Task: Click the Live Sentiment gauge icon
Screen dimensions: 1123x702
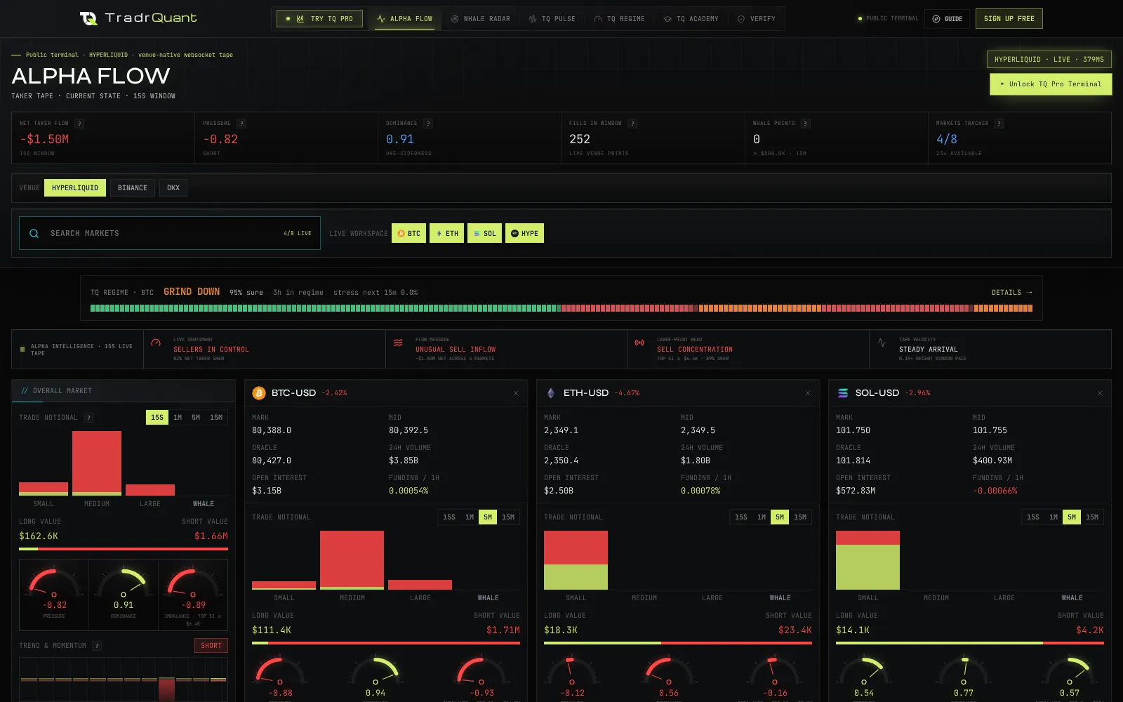Action: point(156,343)
